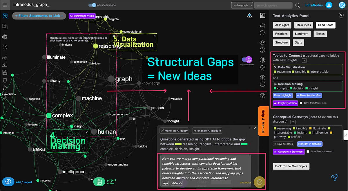Image resolution: width=348 pixels, height=191 pixels.
Task: Zoom in using the plus icon
Action: point(262,78)
